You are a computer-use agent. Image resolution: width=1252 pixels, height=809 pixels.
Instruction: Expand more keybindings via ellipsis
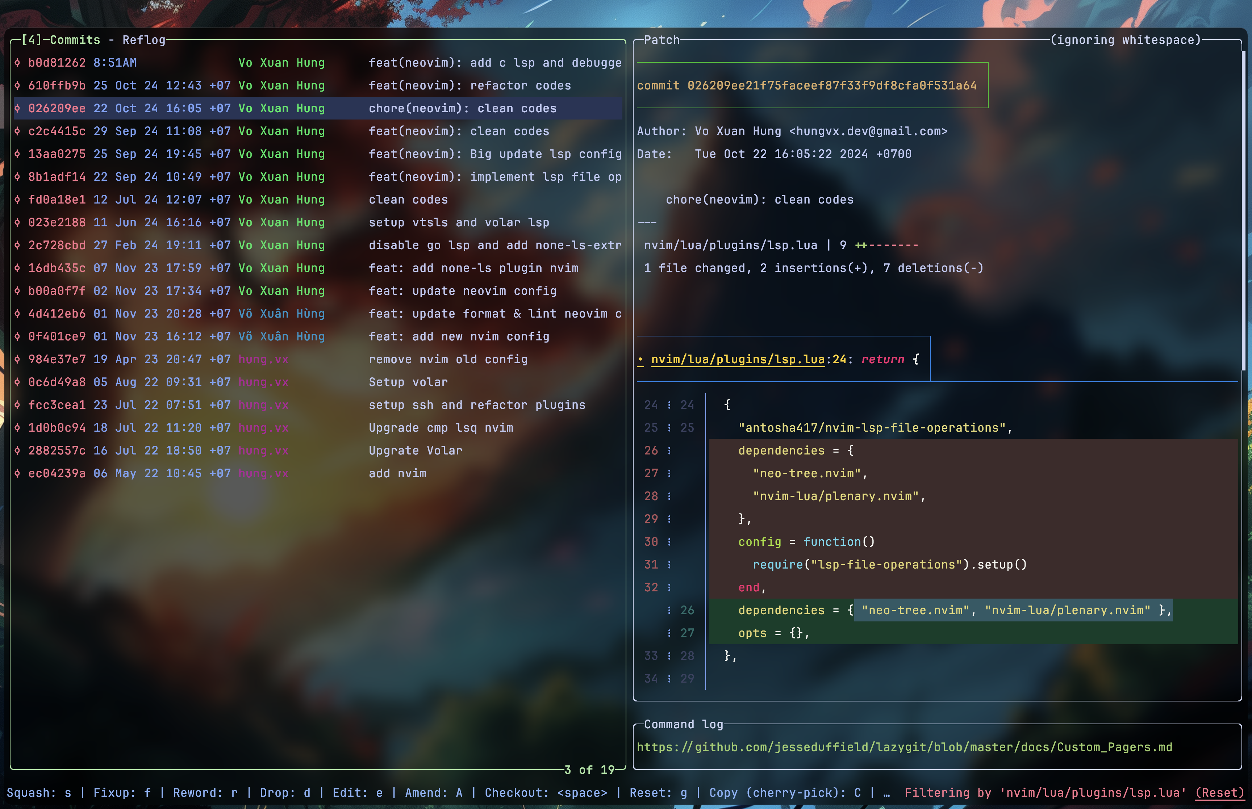(x=886, y=793)
